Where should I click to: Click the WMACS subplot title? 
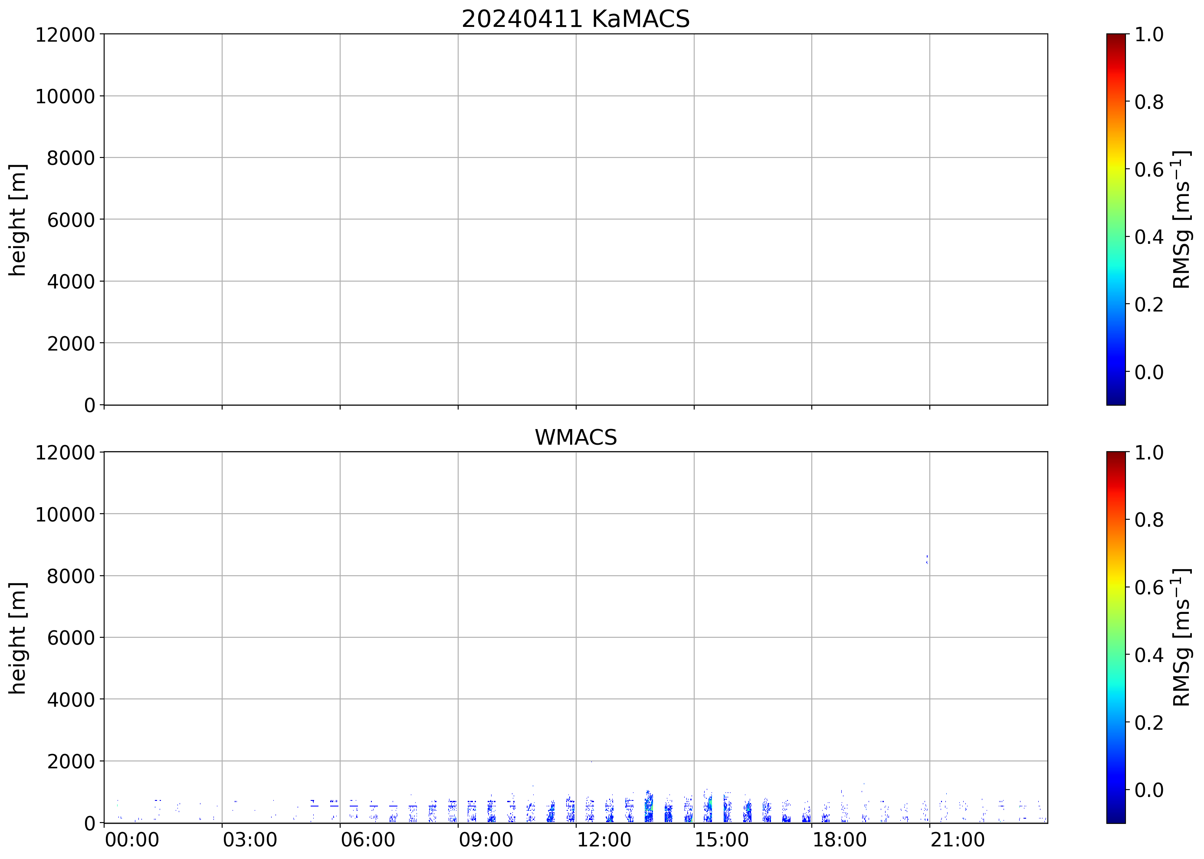coord(576,437)
